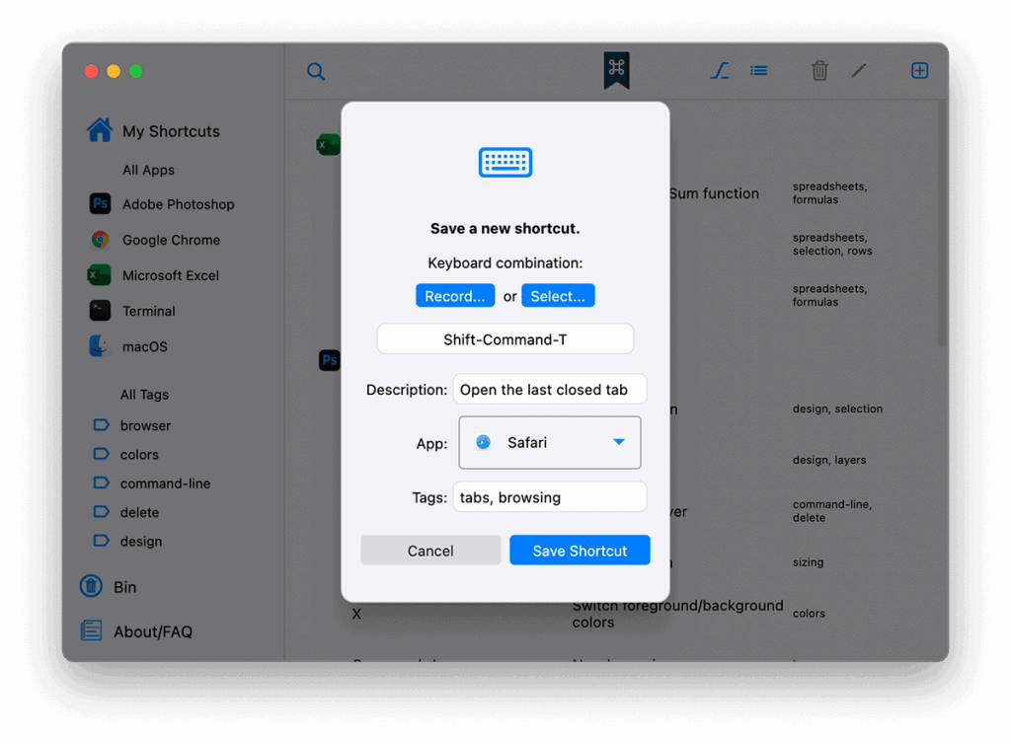Click the Select... button
Viewport: 1011px width, 744px height.
[559, 296]
